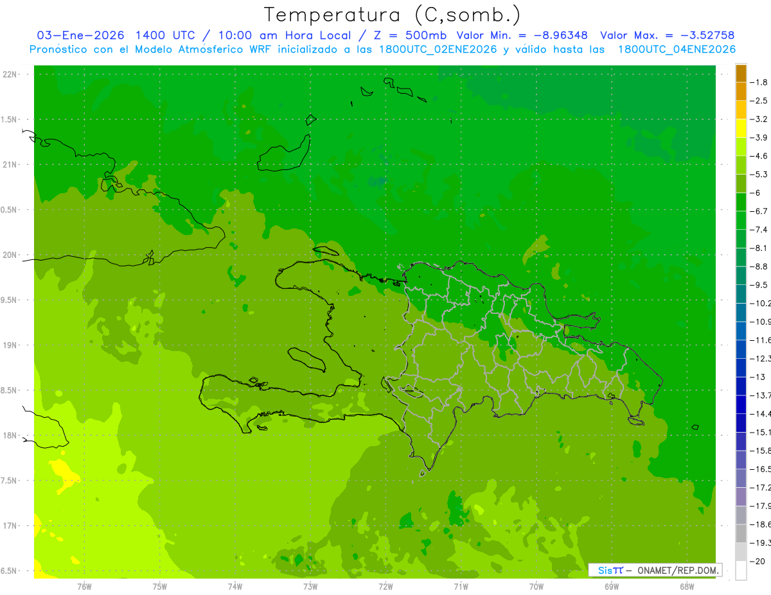Click the "Valor Max. = -3.52758" value
The width and height of the screenshot is (771, 595).
pos(667,35)
